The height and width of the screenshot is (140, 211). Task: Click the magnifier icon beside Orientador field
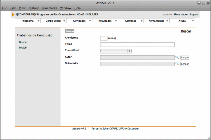pyautogui.click(x=177, y=64)
